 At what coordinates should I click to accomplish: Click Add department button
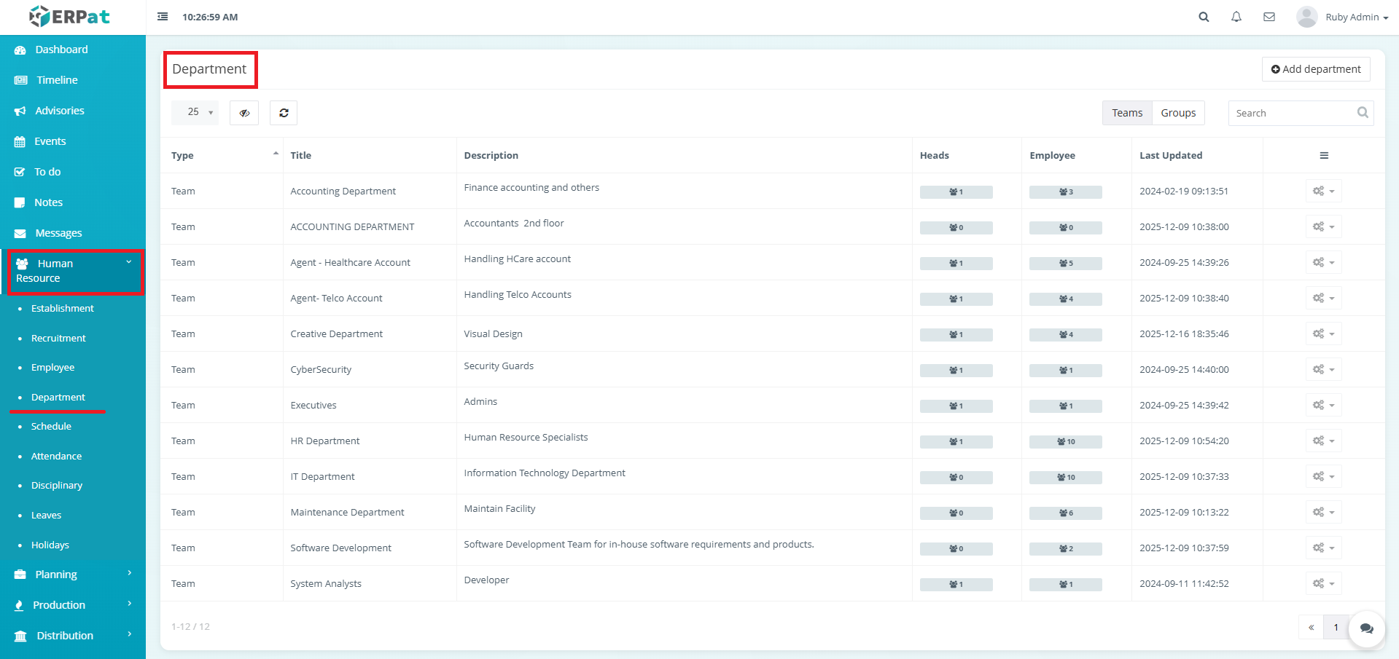(1316, 69)
